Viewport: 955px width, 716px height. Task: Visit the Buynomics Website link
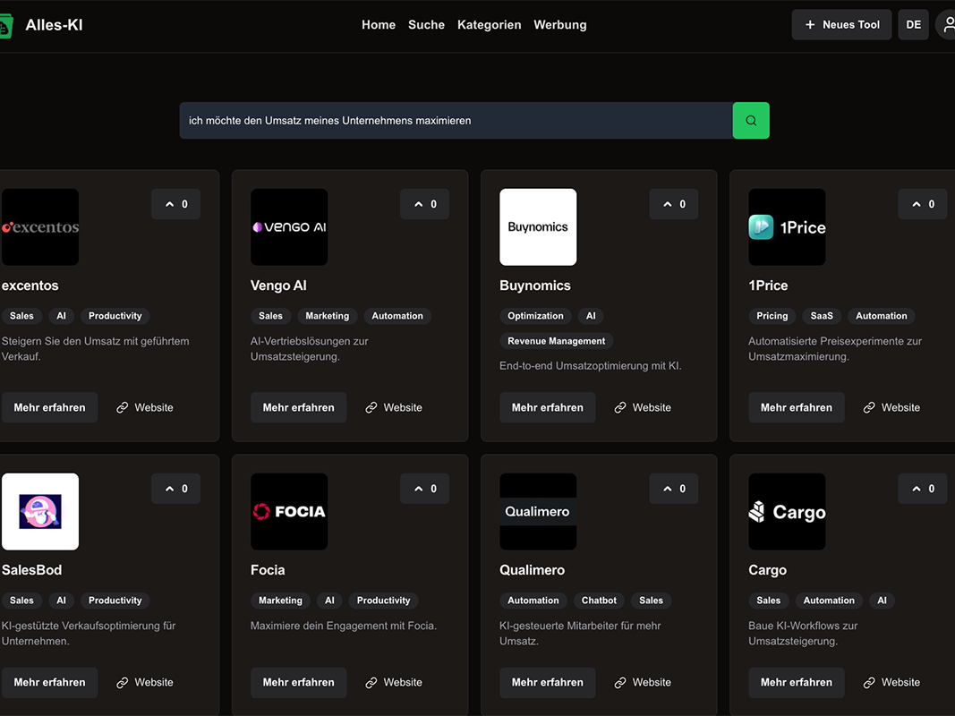pyautogui.click(x=643, y=407)
